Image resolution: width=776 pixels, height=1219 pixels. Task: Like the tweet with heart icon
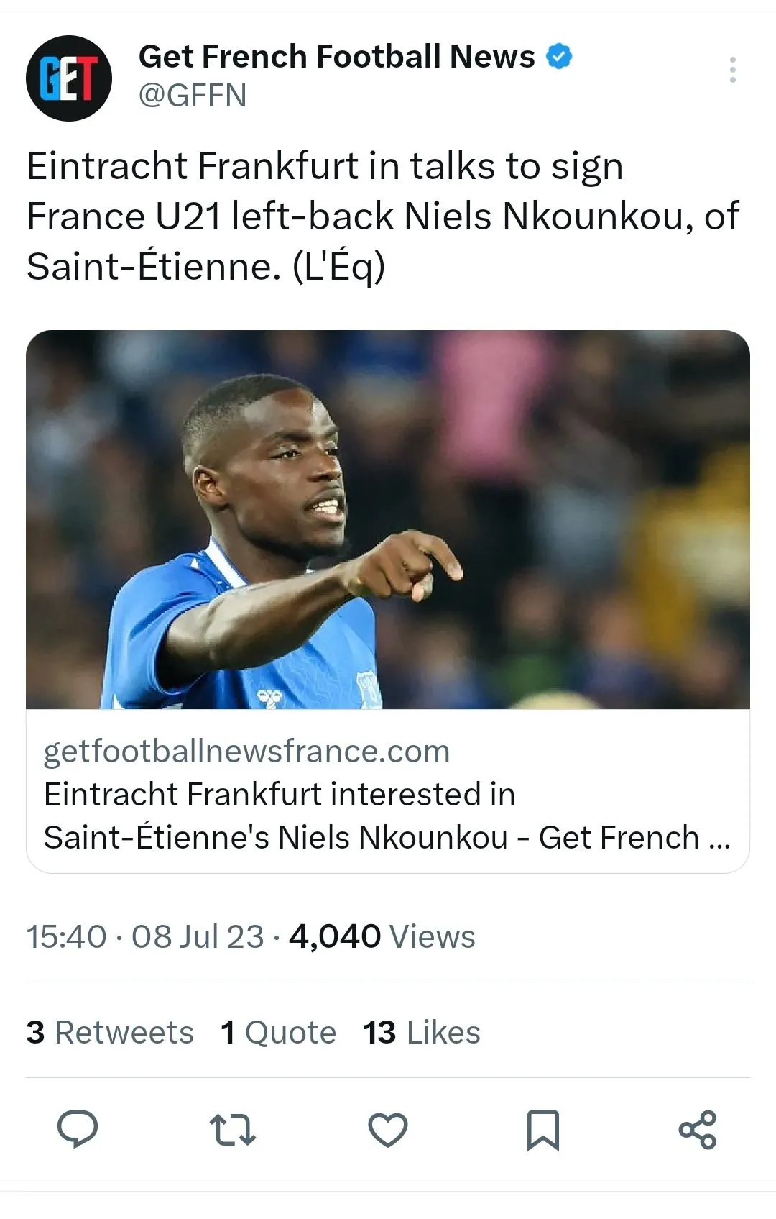[x=388, y=1129]
